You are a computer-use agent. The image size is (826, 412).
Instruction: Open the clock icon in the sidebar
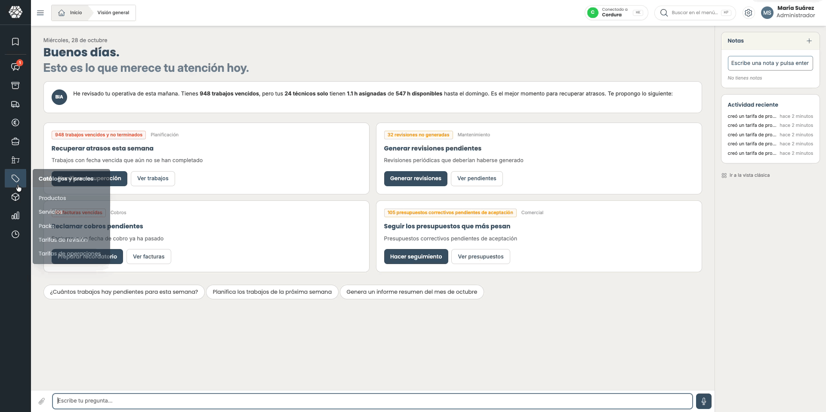click(15, 234)
